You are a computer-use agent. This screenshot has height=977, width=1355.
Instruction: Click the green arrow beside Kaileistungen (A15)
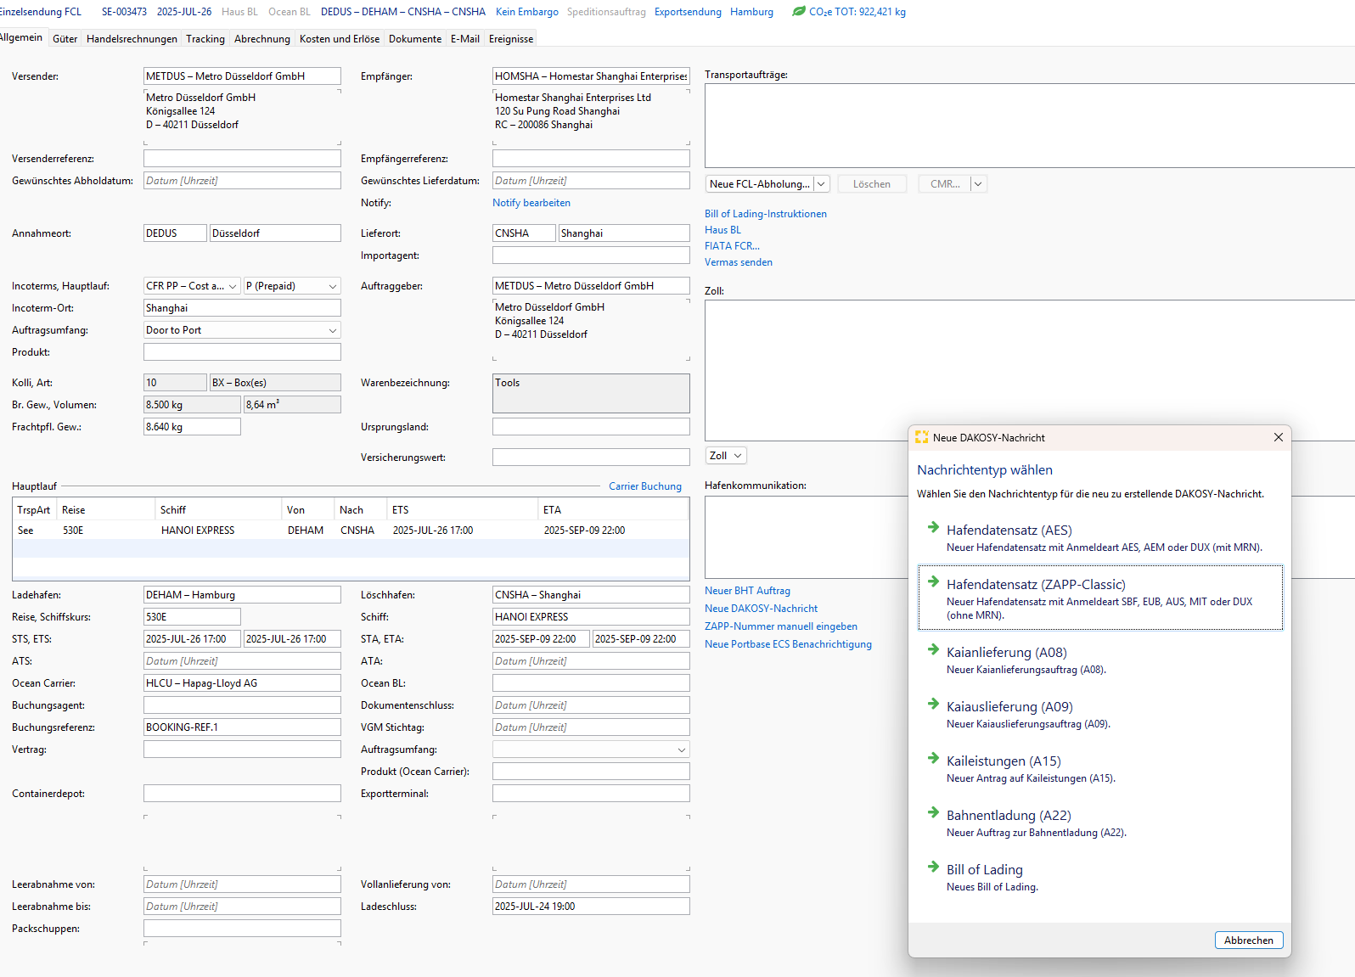pos(933,758)
